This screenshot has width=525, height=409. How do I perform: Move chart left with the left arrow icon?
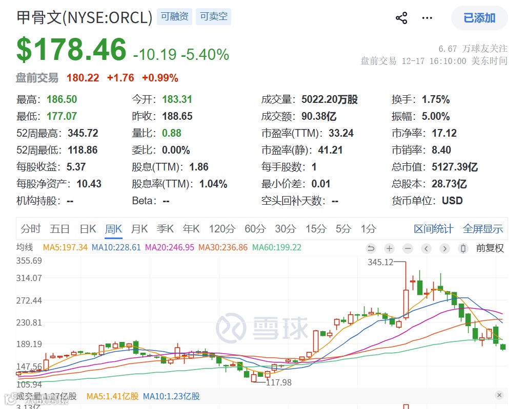click(x=426, y=248)
